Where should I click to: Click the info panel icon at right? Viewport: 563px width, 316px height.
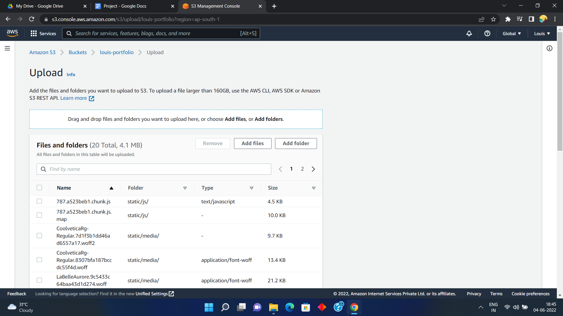(549, 48)
